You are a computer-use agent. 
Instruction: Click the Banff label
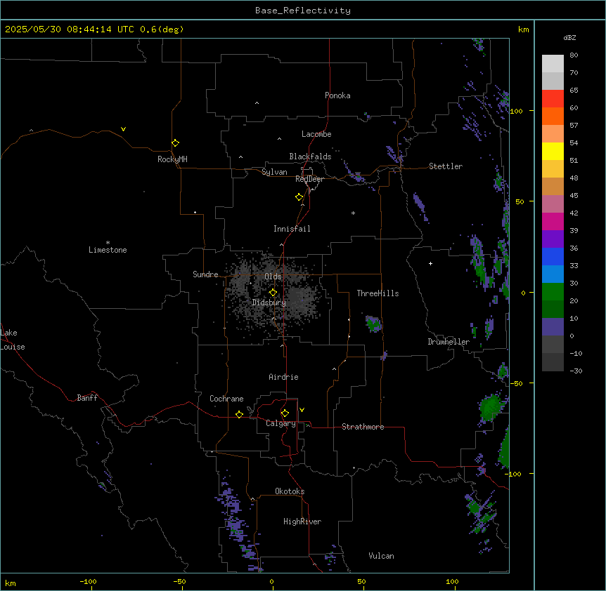pos(87,398)
